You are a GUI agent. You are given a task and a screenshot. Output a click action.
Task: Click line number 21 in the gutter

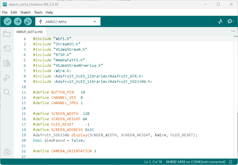24,146
